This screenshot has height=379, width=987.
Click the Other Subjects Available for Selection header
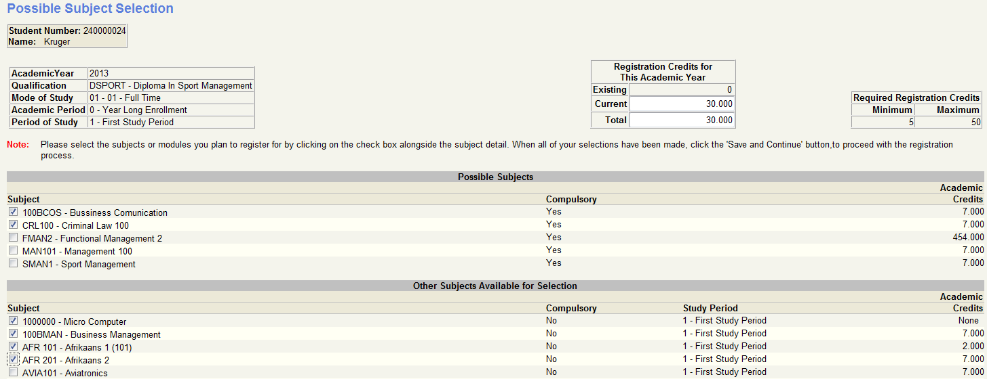[495, 286]
